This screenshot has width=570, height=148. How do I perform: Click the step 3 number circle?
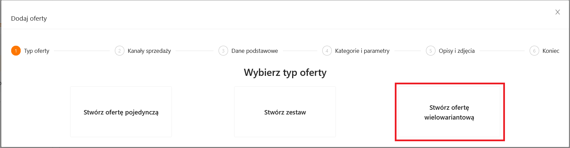(223, 51)
